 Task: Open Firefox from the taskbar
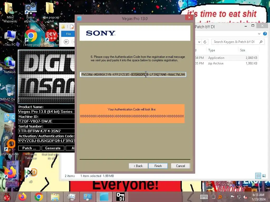coord(23,197)
